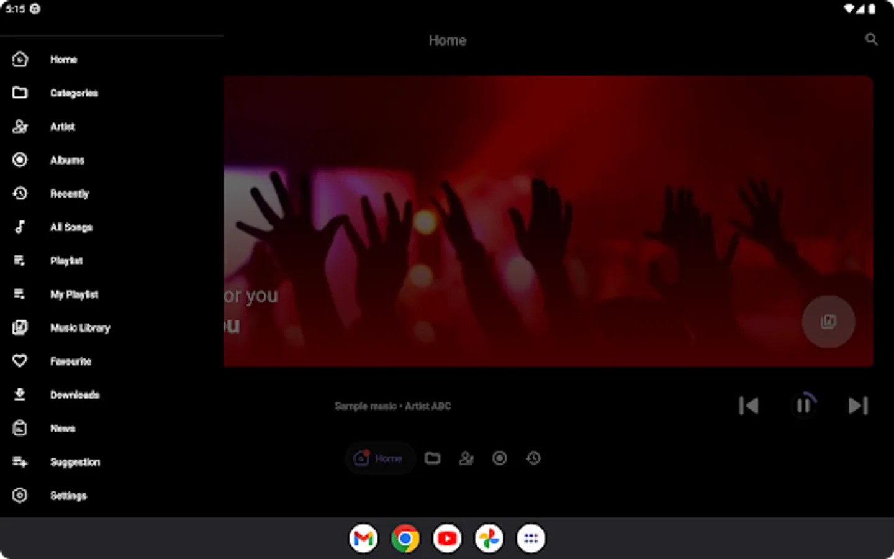Click the All Songs music note icon
This screenshot has height=559, width=894.
pyautogui.click(x=20, y=227)
